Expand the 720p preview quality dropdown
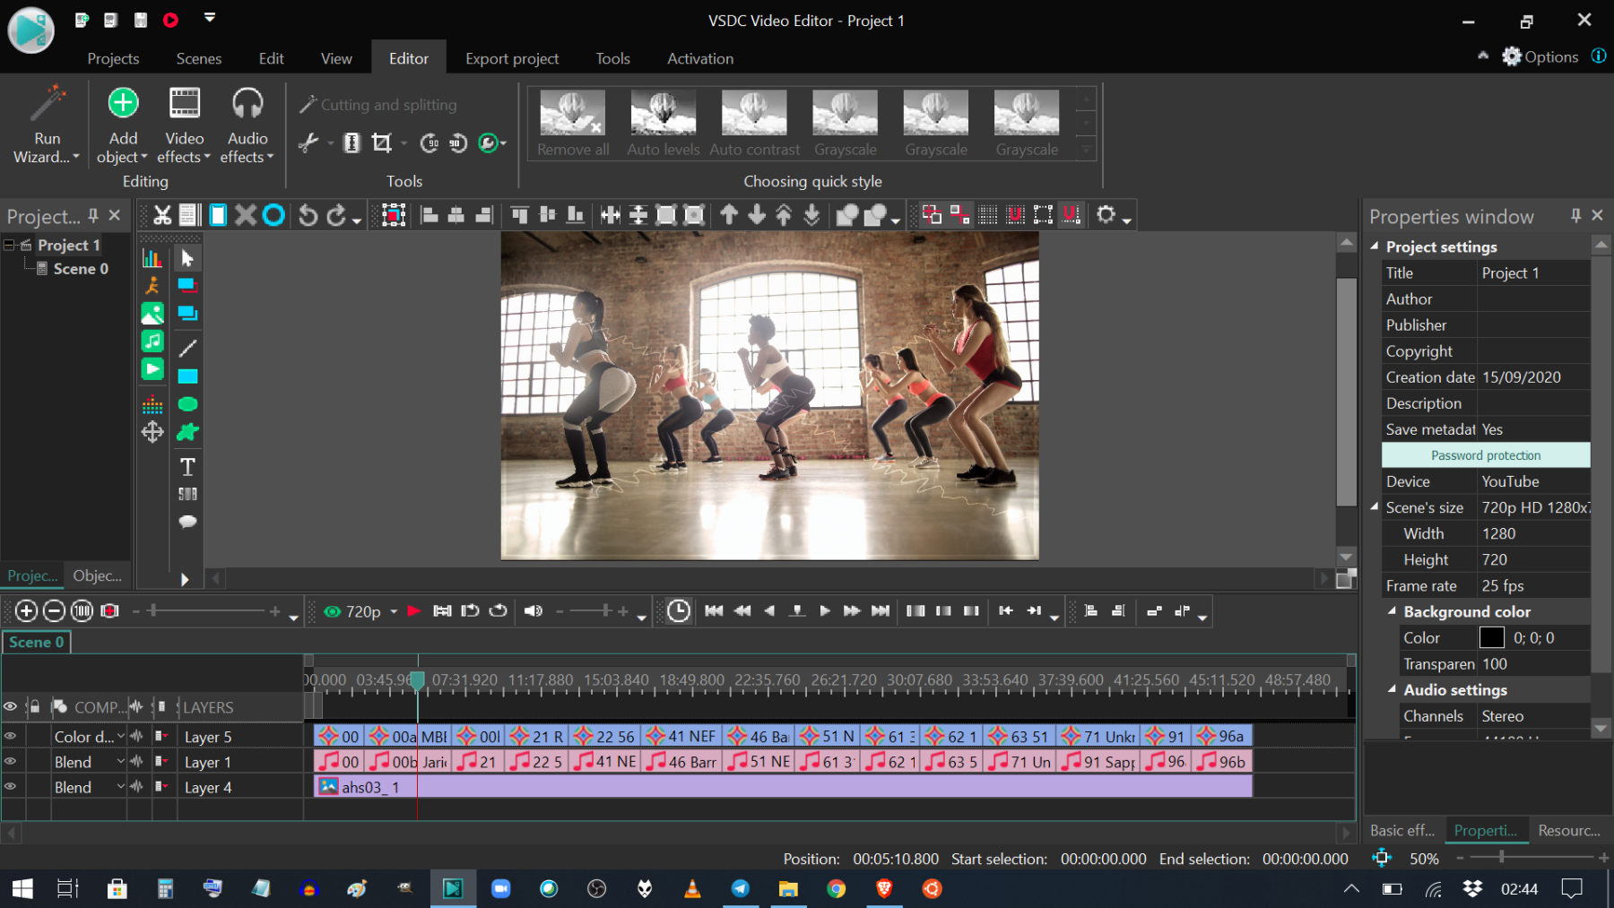This screenshot has width=1614, height=908. pos(392,611)
